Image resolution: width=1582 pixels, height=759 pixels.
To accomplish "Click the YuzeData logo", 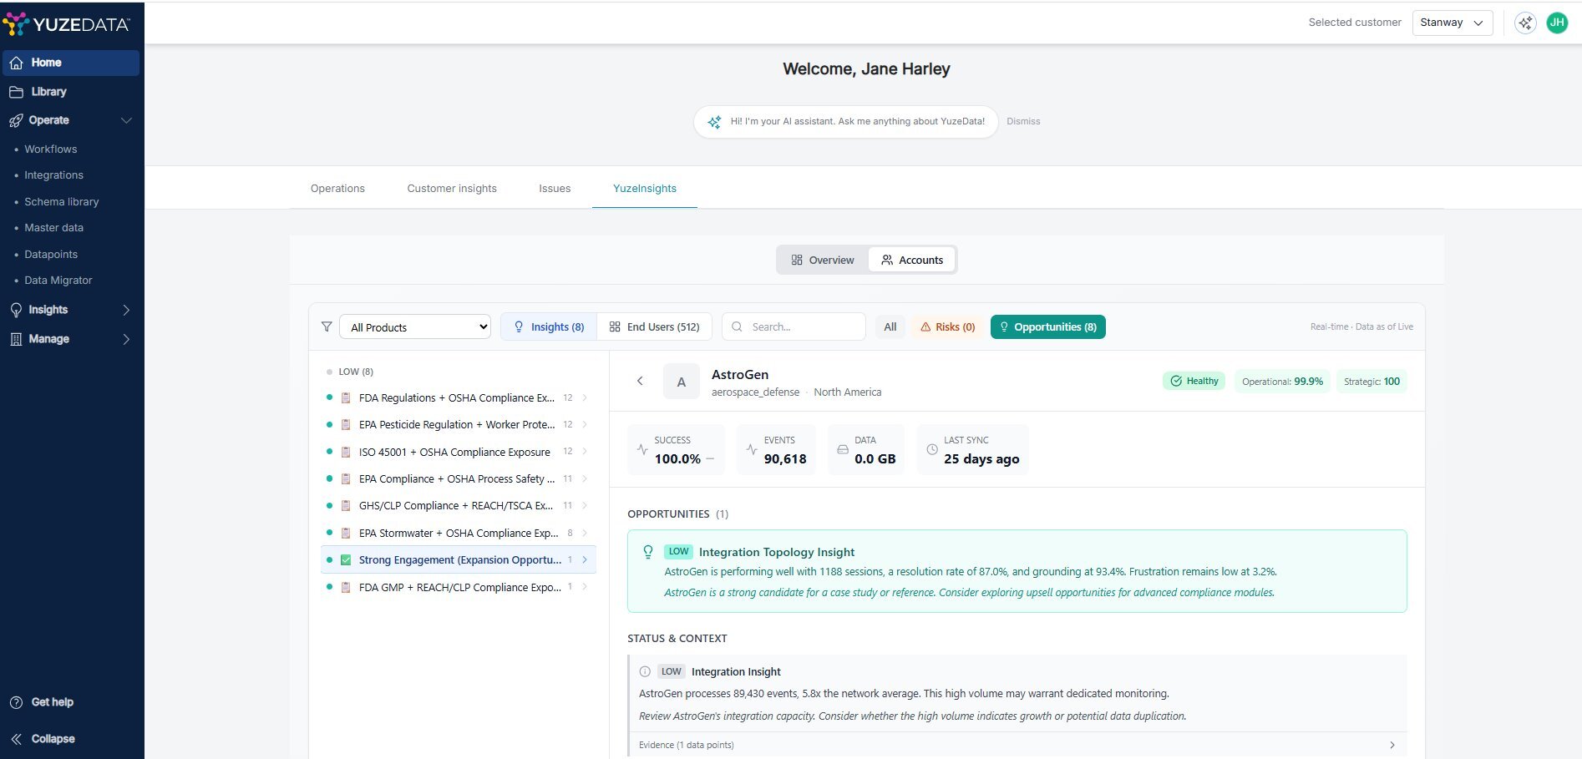I will tap(67, 24).
